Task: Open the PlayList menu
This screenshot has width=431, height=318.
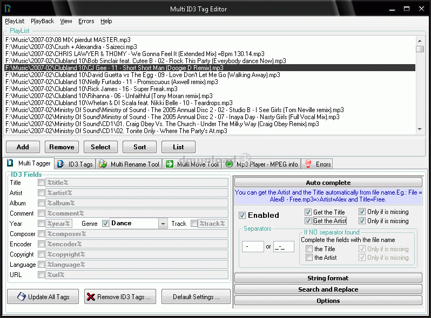Action: (15, 21)
